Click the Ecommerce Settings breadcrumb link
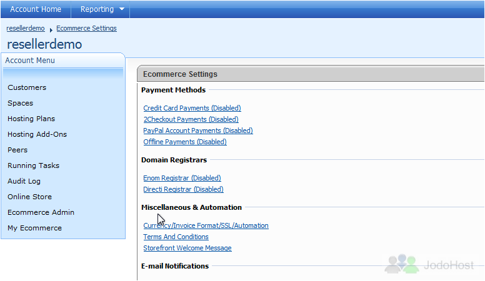This screenshot has height=281, width=485. [86, 28]
